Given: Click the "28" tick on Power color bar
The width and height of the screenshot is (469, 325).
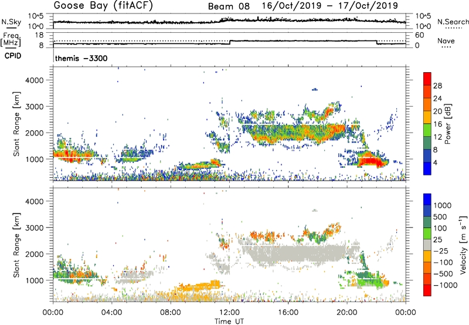Looking at the screenshot, I should click(437, 86).
